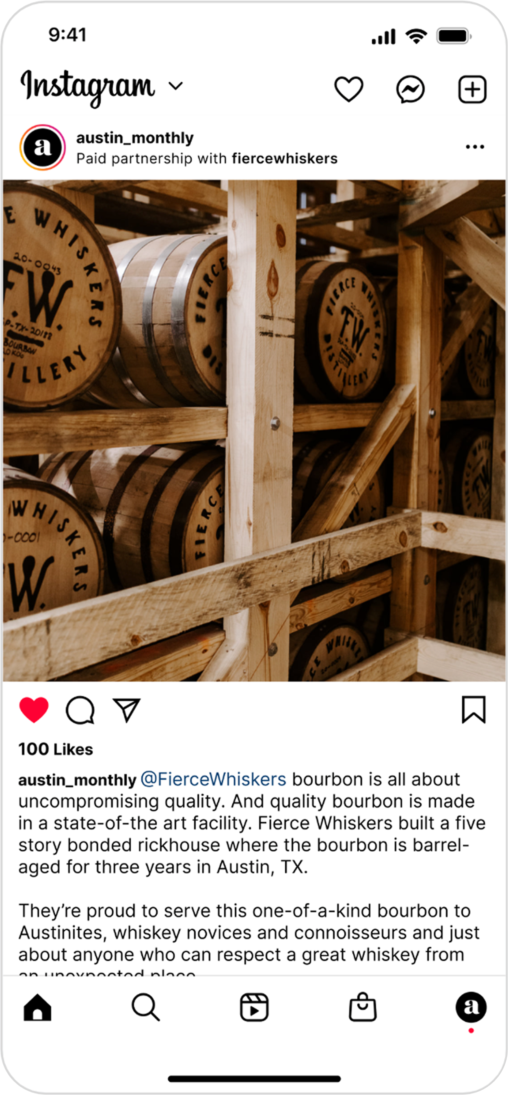Open Messenger direct messages icon
The image size is (508, 1095).
[410, 90]
